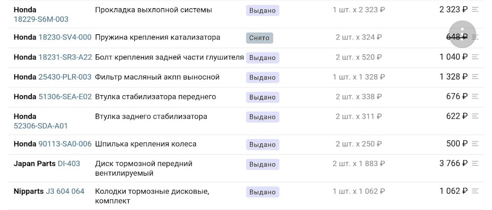Click 'Выдано' badge for Шпилька крепления колеса
Screen dimensions: 492x210
pyautogui.click(x=262, y=144)
